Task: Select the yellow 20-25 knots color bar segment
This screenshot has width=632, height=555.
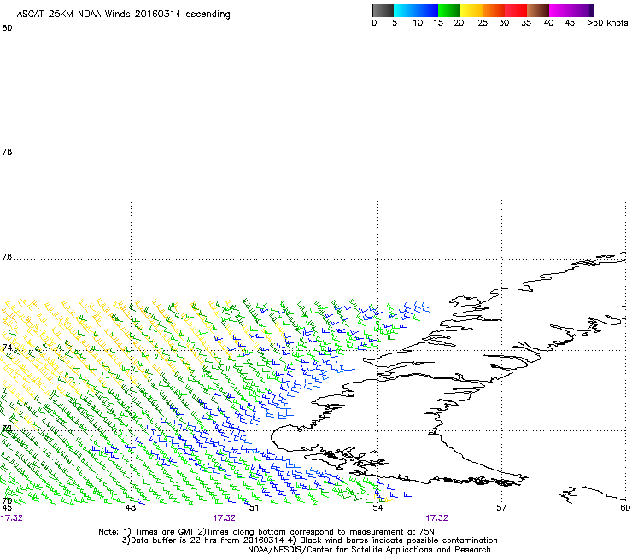Action: point(471,10)
